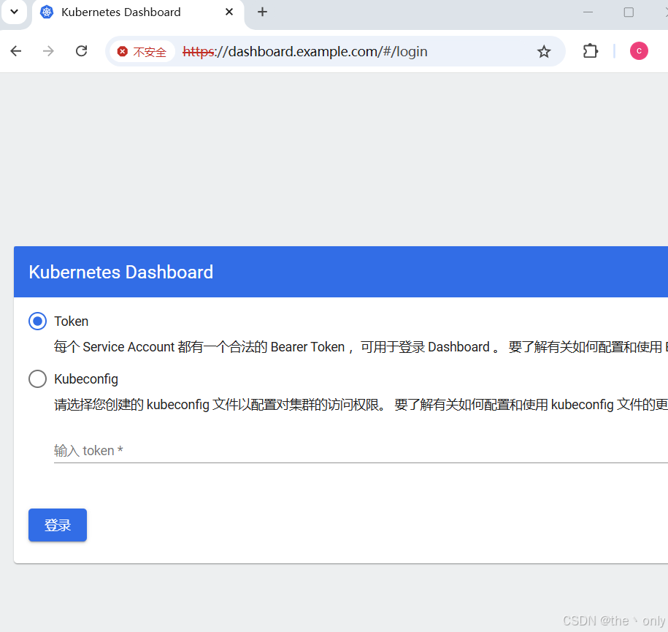This screenshot has width=668, height=632.
Task: Click the 不安全 security warning badge
Action: click(142, 52)
